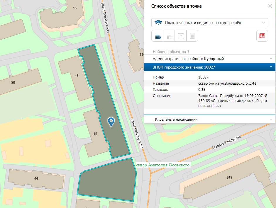Collapse the ЗНОП городского значения: 10027 section
276x208 pixels.
[x=210, y=67]
